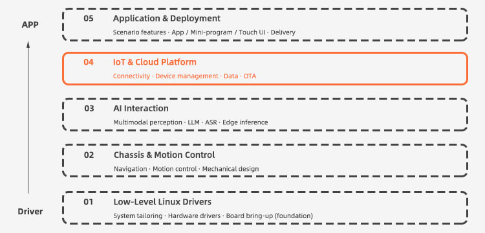Click the 'Scenario features · App / Mini-program' subtitle

click(x=204, y=32)
